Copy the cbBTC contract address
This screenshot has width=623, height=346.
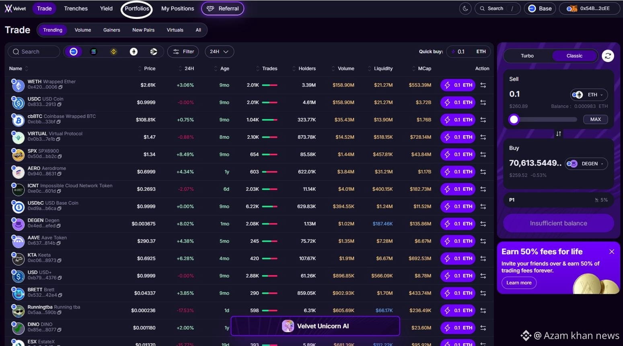point(59,122)
